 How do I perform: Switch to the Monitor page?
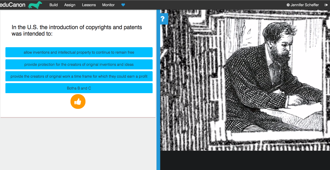(108, 5)
